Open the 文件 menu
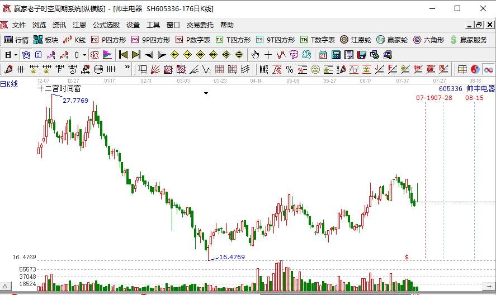Screen dimensions: 496x295 (19, 25)
